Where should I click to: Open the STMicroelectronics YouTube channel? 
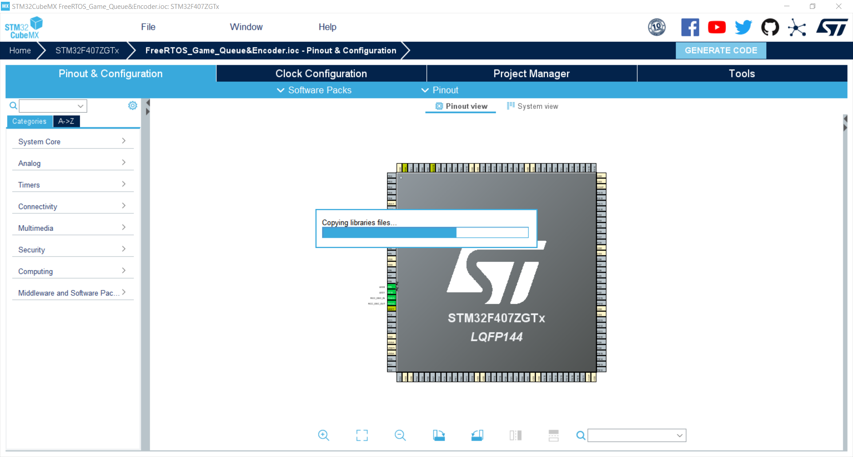tap(717, 27)
